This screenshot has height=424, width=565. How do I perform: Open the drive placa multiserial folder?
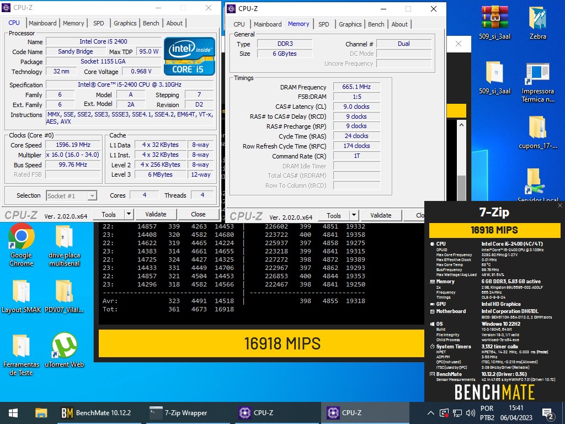coord(64,245)
